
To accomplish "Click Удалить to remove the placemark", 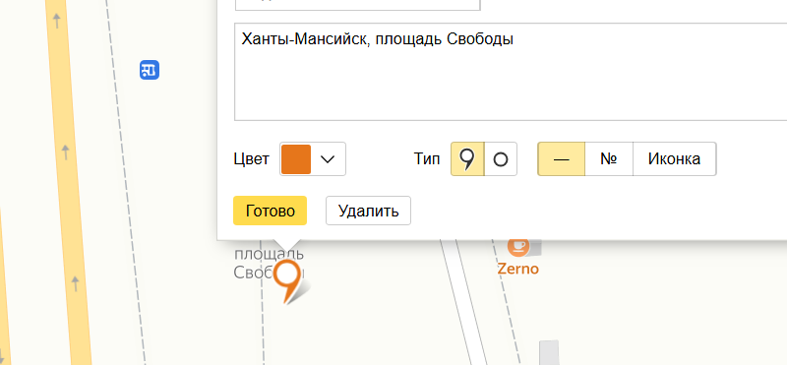I will click(368, 211).
